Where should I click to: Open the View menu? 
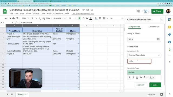tap(22, 13)
